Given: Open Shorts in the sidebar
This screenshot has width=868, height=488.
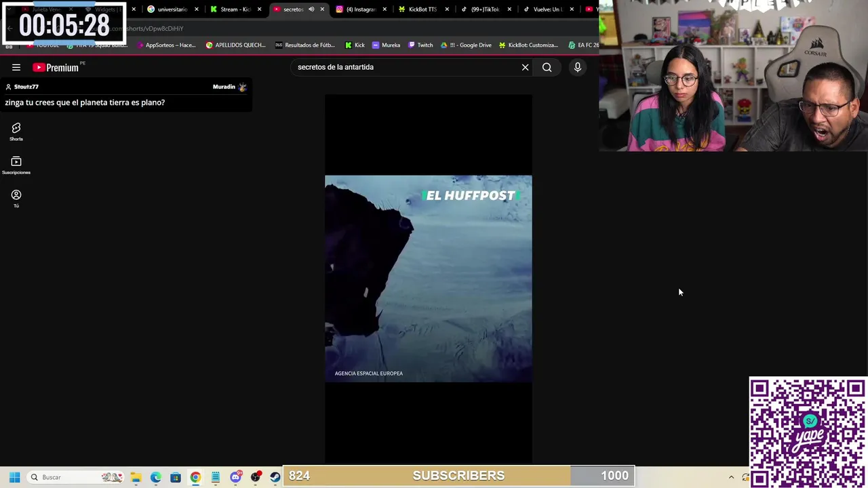Looking at the screenshot, I should pos(16,131).
